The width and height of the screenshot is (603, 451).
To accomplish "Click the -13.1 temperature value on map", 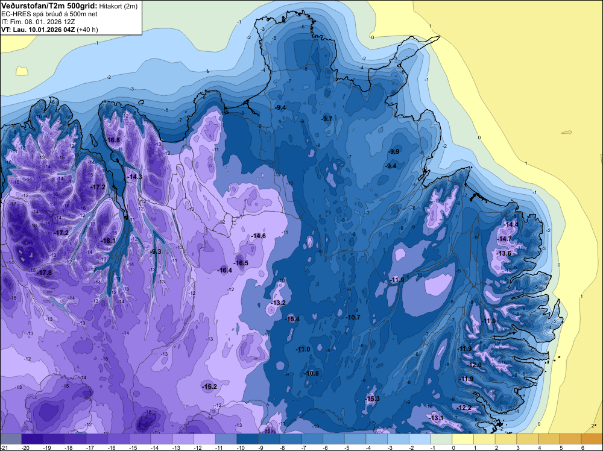I will pos(436,418).
